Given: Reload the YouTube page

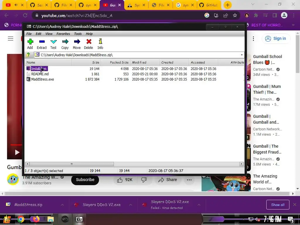Looking at the screenshot, I should (25, 15).
